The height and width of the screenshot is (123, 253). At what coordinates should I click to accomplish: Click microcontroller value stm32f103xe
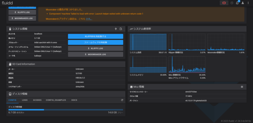[x=191, y=92]
